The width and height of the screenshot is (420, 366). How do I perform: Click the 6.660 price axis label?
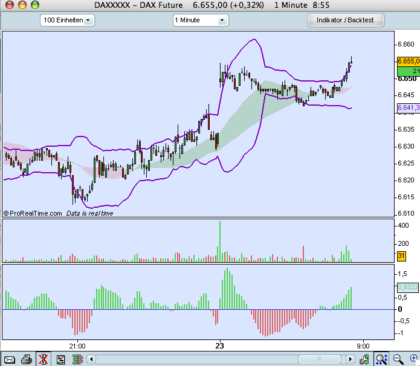pyautogui.click(x=406, y=44)
